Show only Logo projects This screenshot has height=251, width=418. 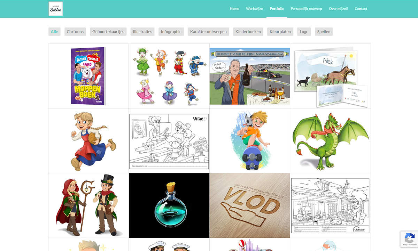304,31
